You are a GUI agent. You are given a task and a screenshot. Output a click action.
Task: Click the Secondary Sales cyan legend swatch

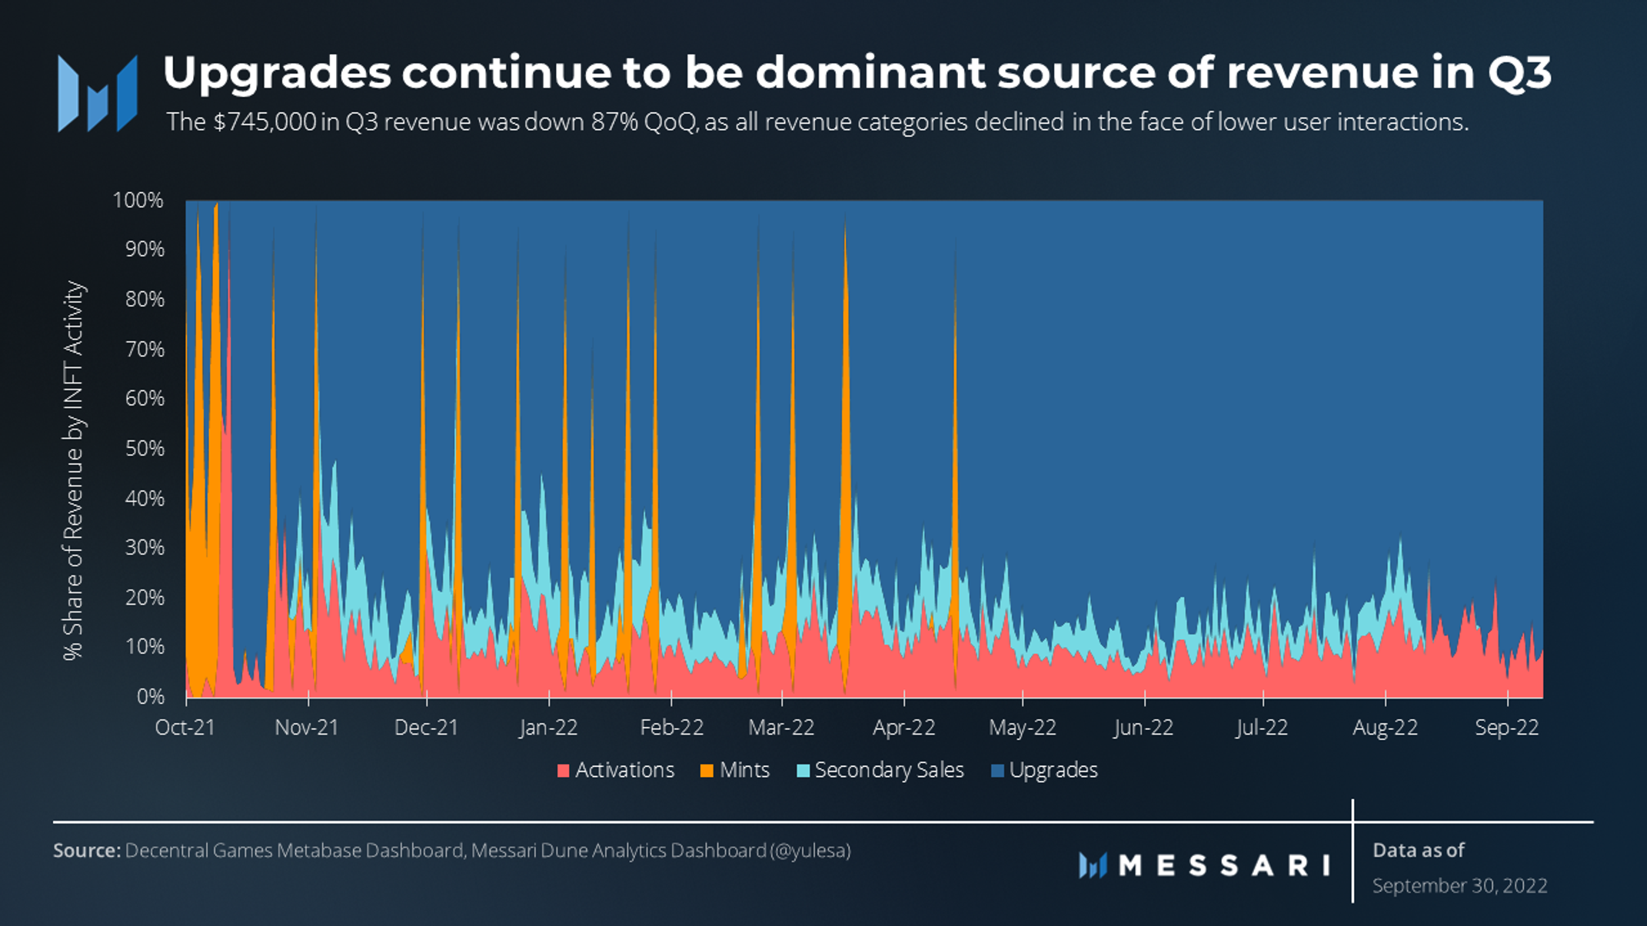click(804, 771)
